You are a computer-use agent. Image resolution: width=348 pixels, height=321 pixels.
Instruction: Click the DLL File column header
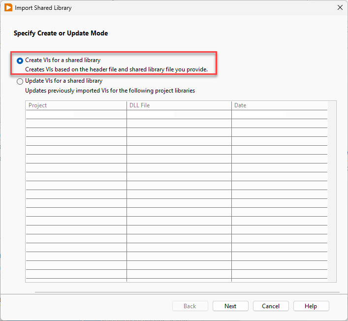(x=179, y=105)
